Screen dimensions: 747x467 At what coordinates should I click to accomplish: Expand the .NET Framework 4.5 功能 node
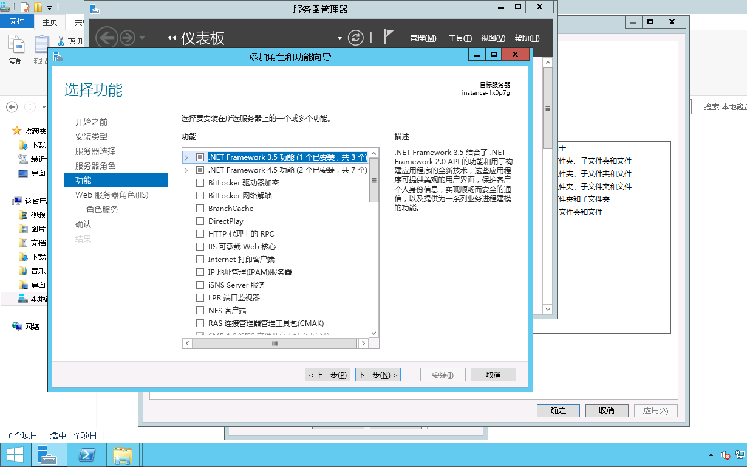coord(186,170)
